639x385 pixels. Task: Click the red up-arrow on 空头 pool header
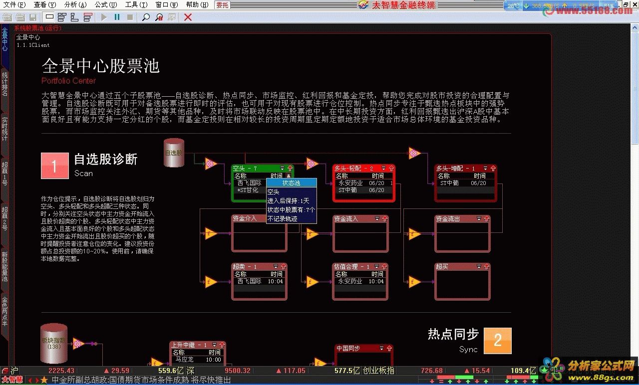pyautogui.click(x=290, y=169)
